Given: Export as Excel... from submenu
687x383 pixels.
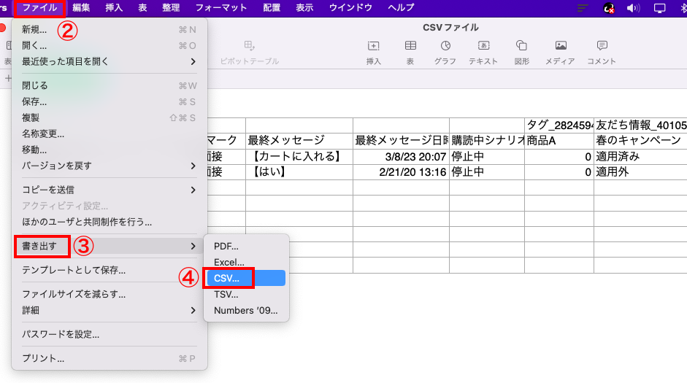Looking at the screenshot, I should pos(246,262).
